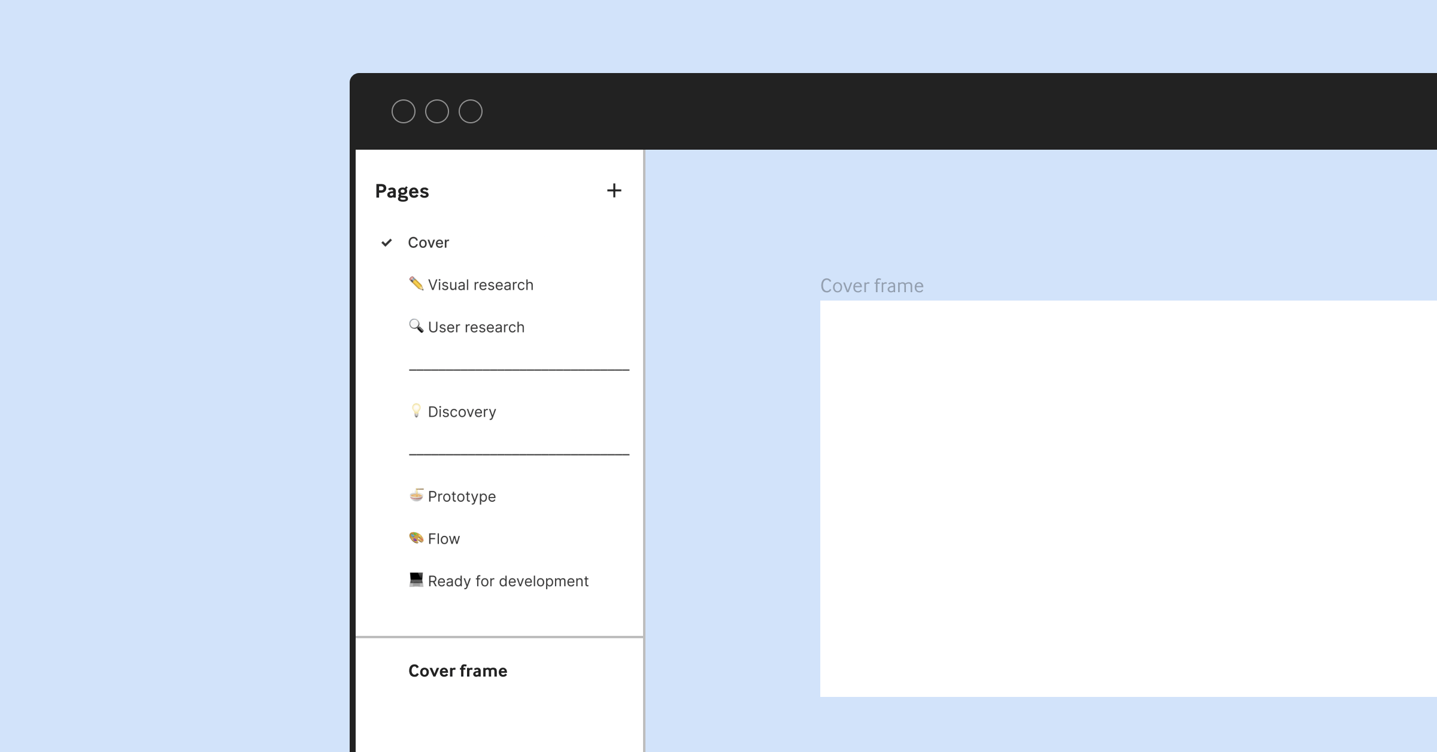The height and width of the screenshot is (752, 1437).
Task: Click the laptop icon on Ready for development
Action: coord(417,581)
